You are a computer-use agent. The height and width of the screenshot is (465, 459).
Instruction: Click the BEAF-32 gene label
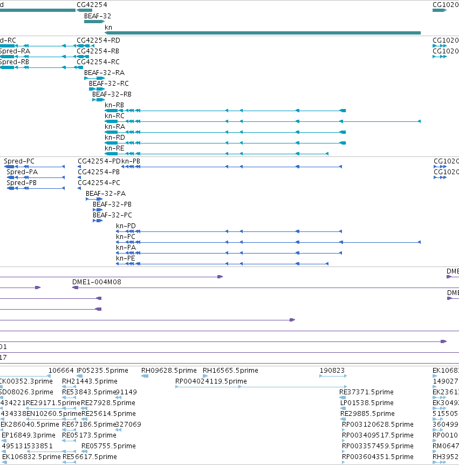point(98,16)
